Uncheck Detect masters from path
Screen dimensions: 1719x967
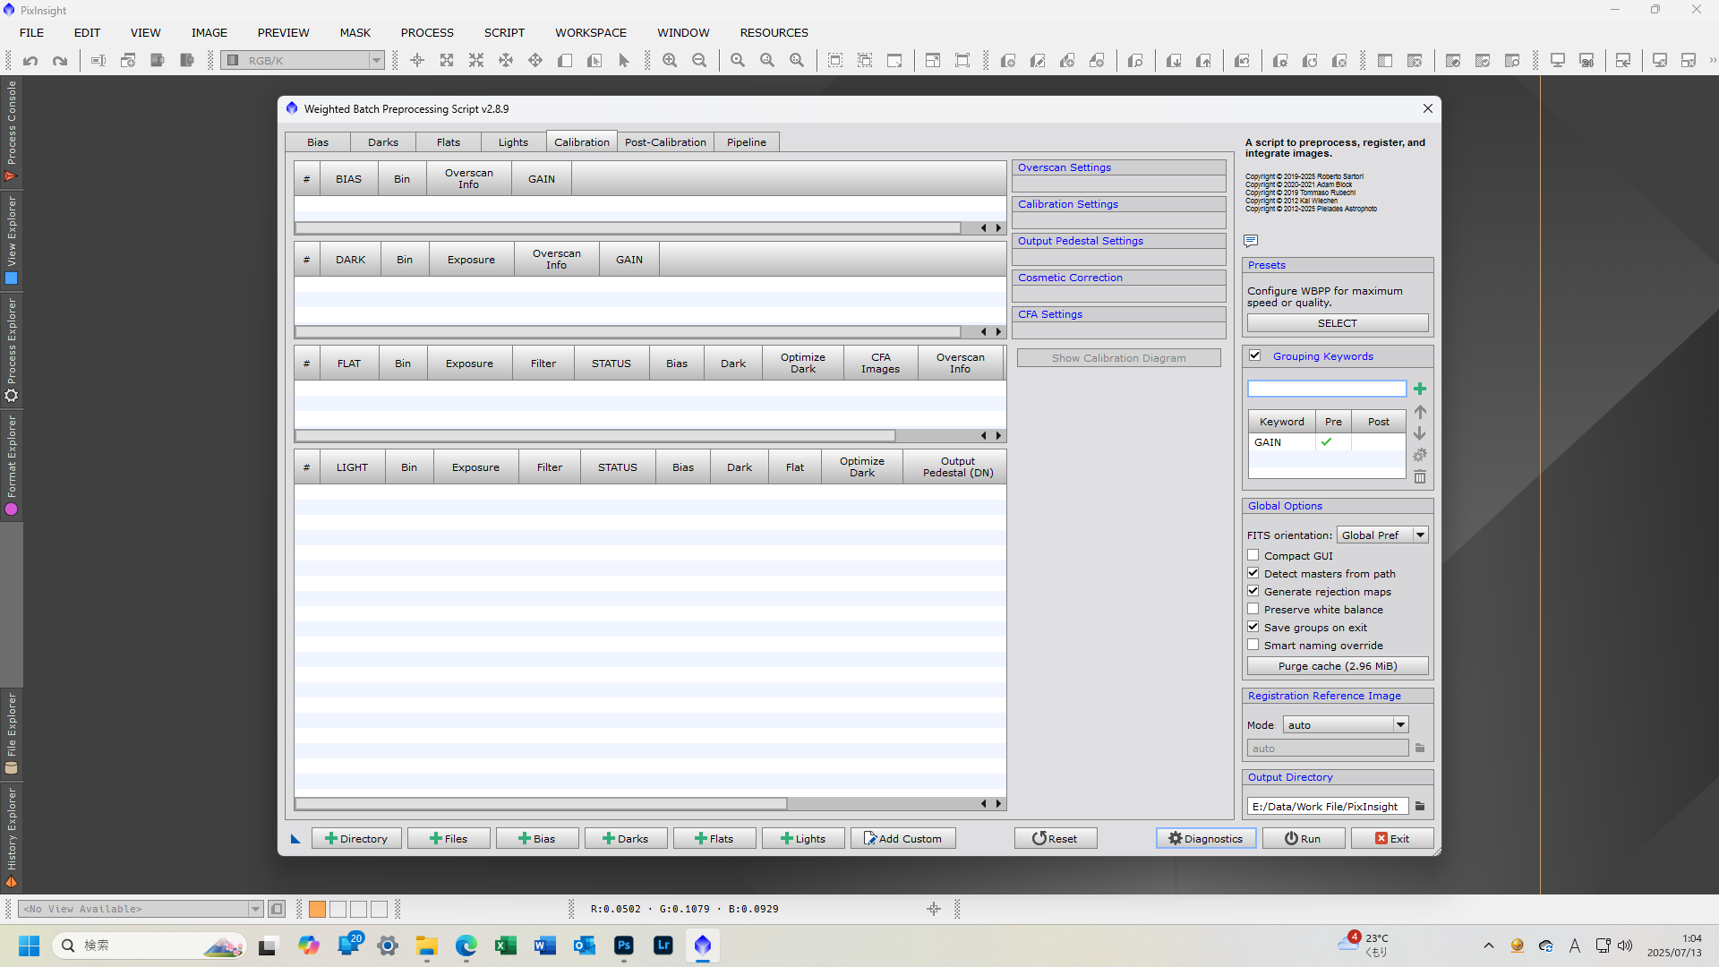click(x=1253, y=573)
